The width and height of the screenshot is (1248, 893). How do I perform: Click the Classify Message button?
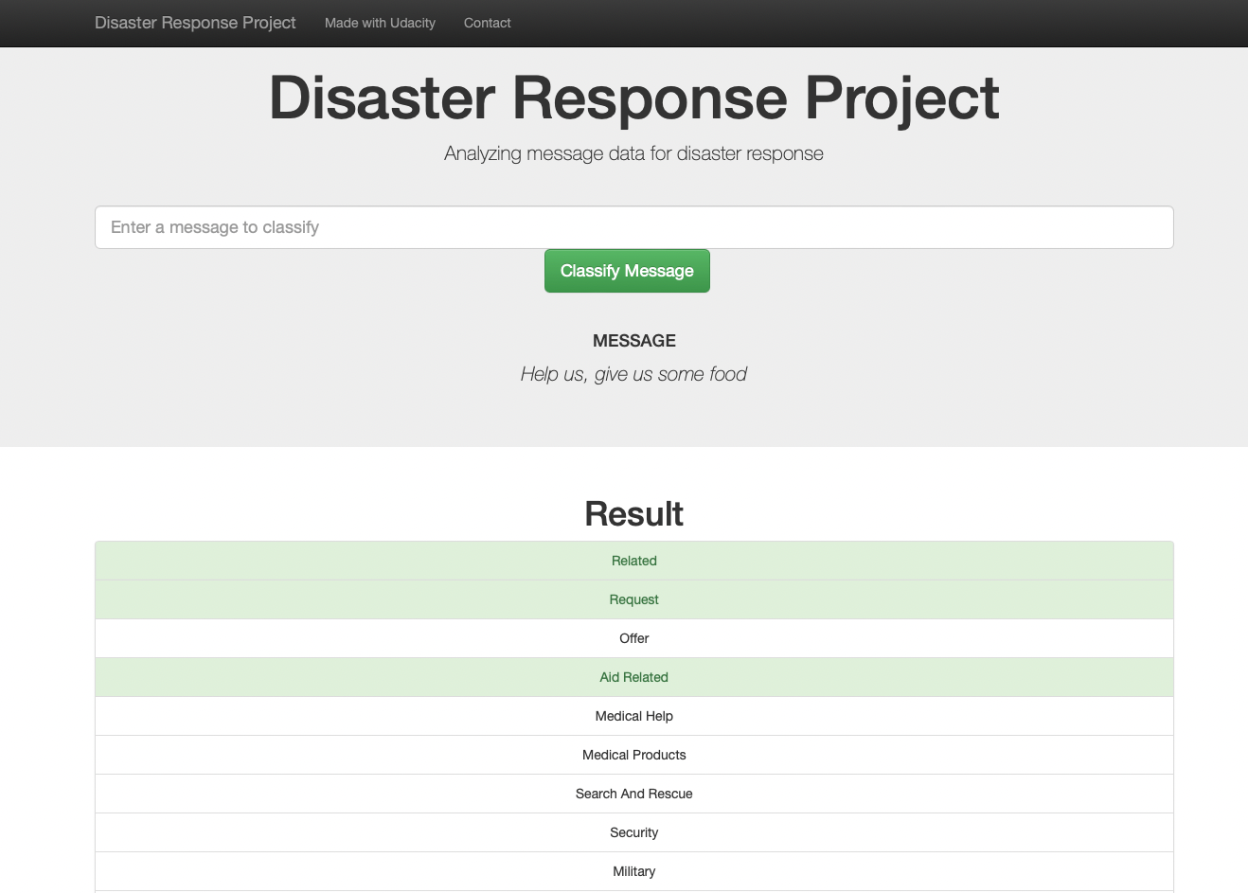click(627, 271)
